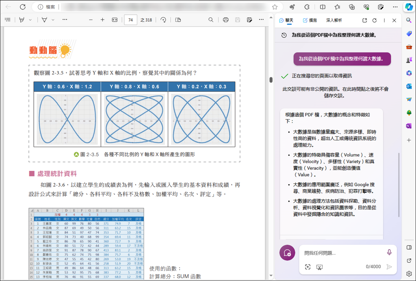Open Browser essentials heart icon
The height and width of the screenshot is (281, 416).
click(366, 7)
